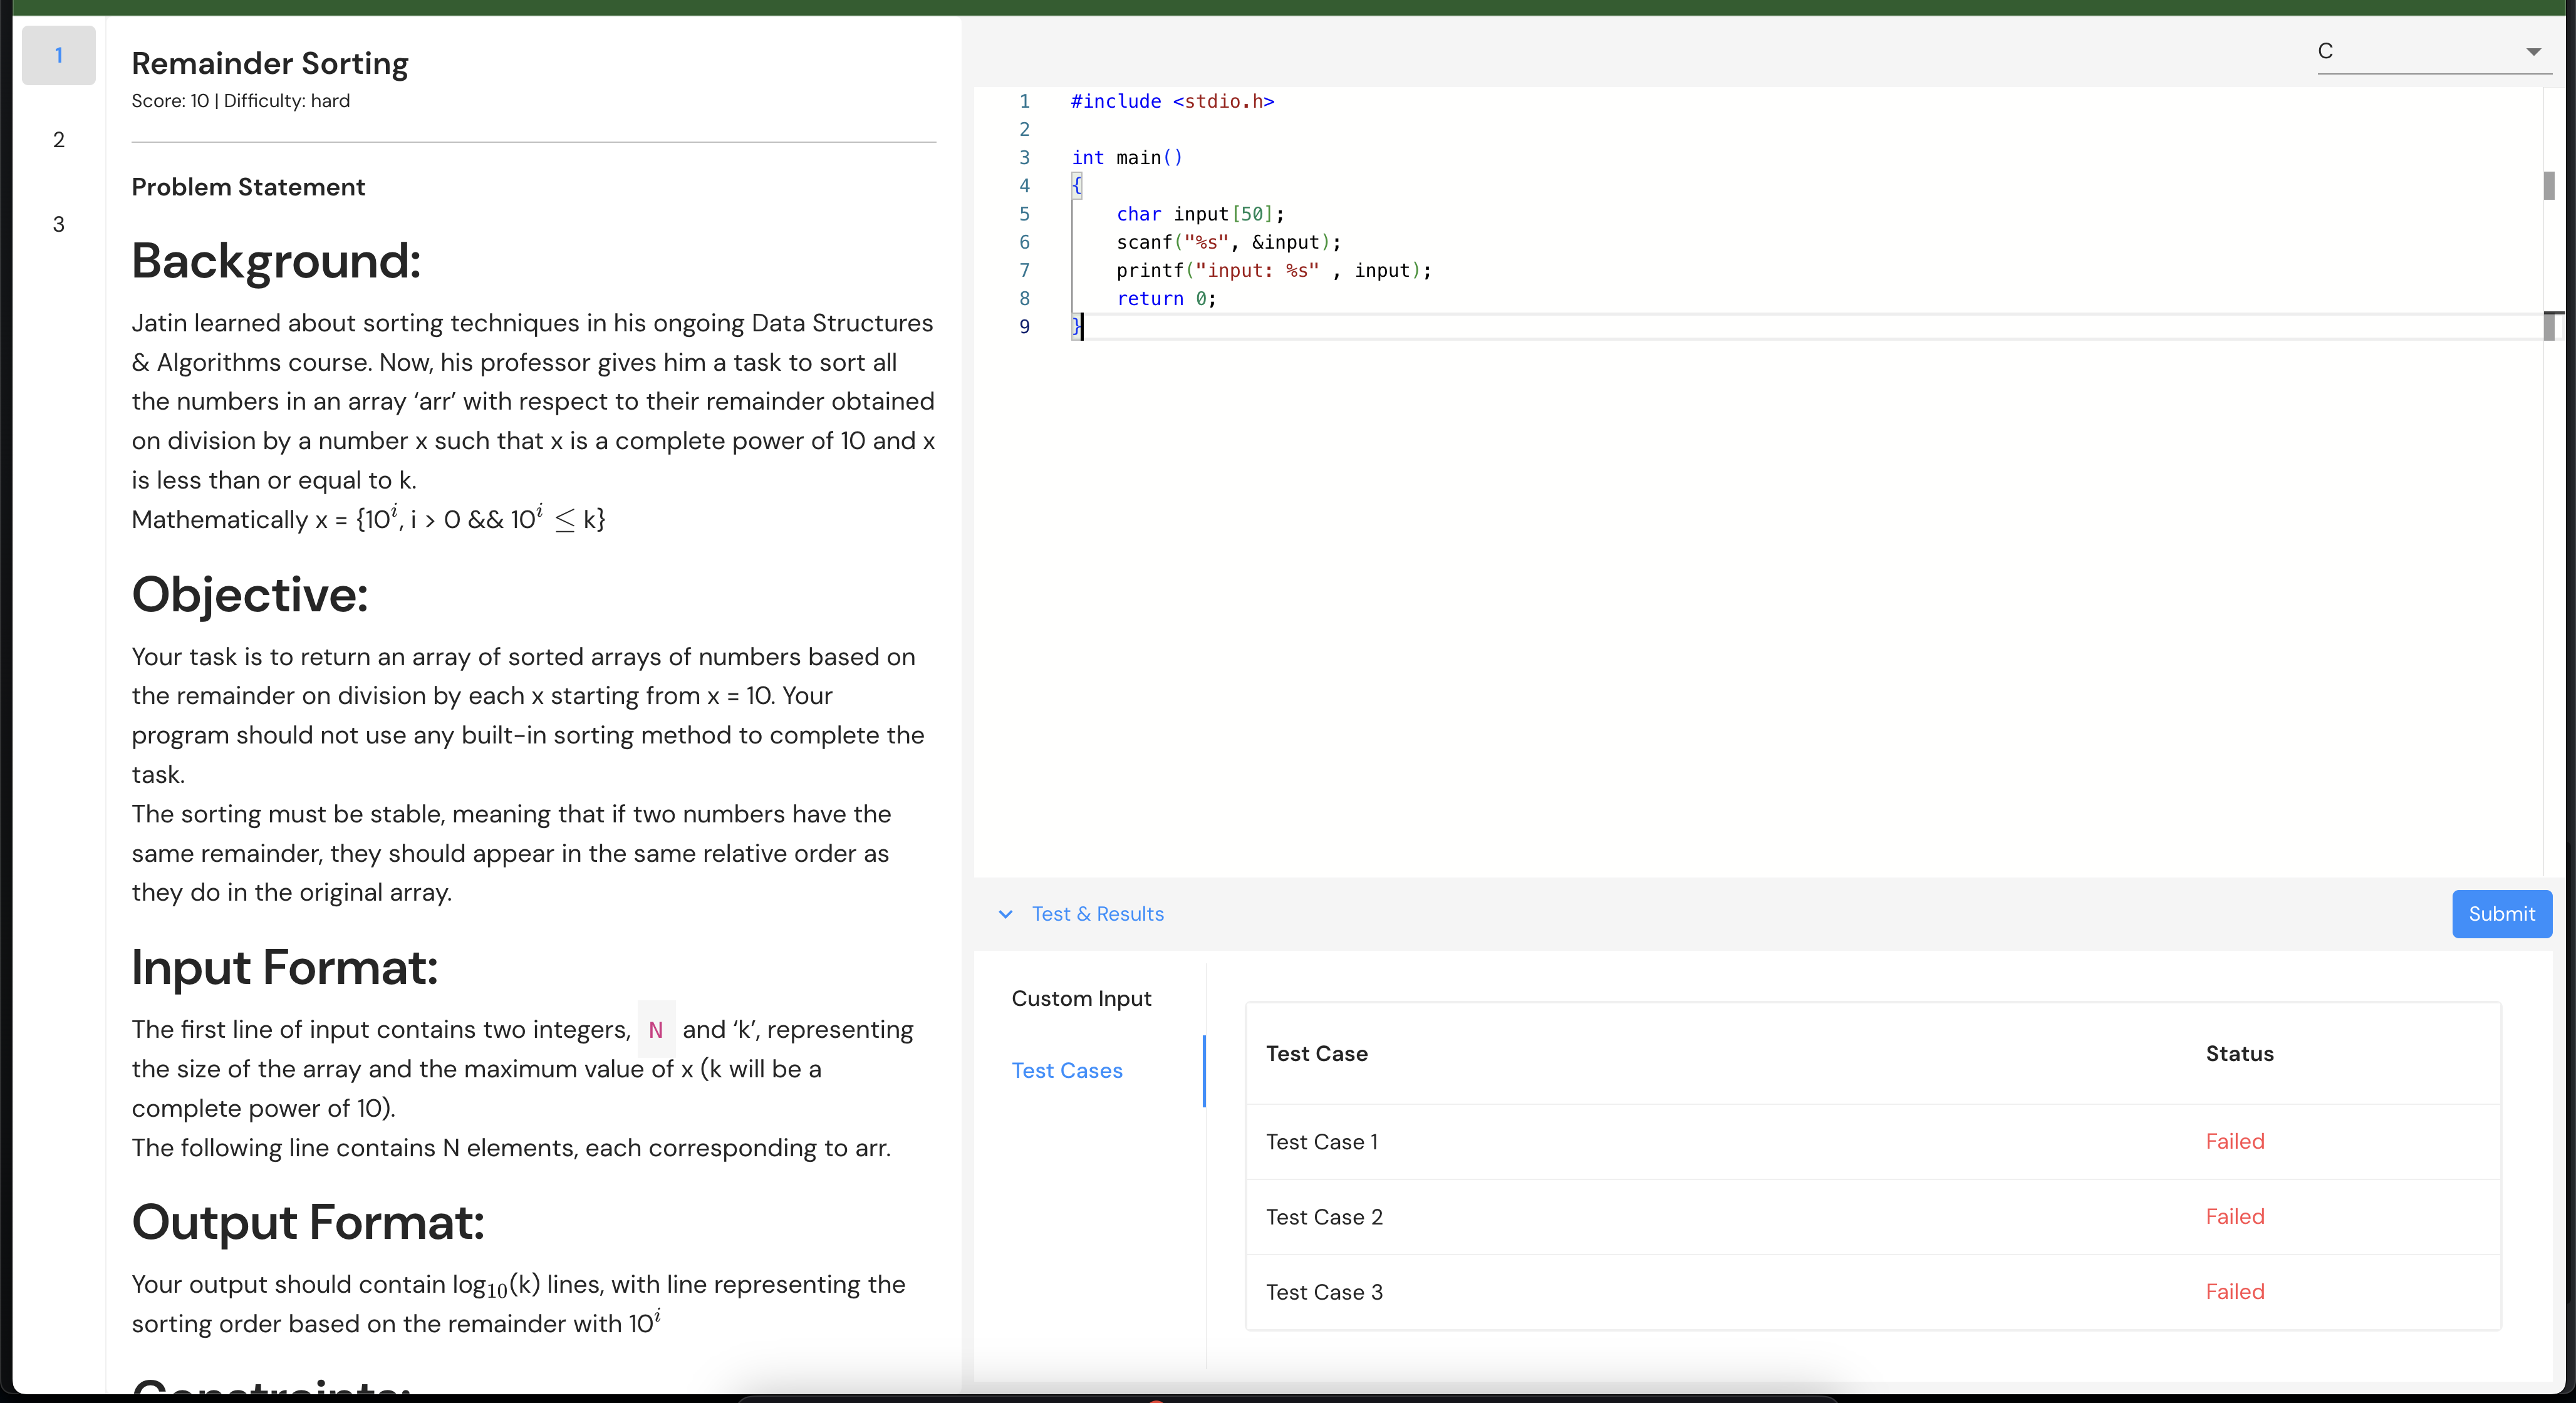
Task: Submit the code solution
Action: coord(2501,914)
